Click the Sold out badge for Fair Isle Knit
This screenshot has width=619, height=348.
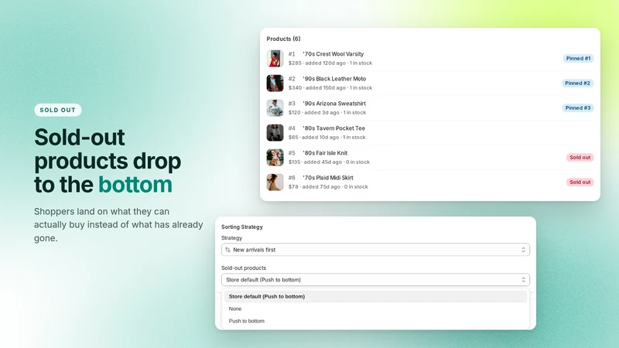580,158
